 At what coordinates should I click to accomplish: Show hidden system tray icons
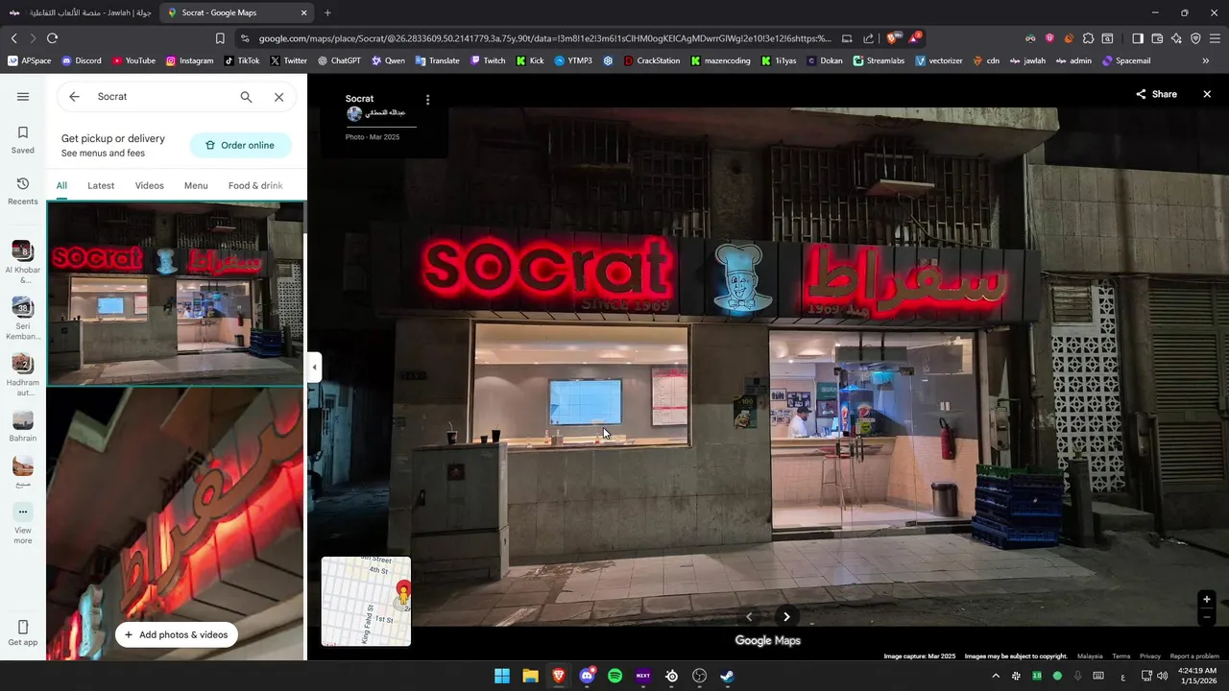(995, 676)
